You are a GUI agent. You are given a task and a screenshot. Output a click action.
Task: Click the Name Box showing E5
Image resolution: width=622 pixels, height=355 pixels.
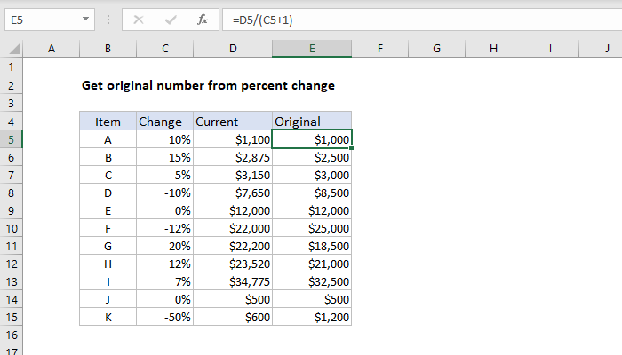[50, 20]
